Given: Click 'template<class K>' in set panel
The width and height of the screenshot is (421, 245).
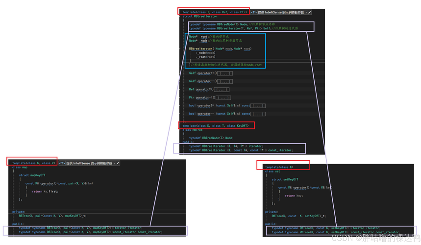Looking at the screenshot, I should point(279,167).
